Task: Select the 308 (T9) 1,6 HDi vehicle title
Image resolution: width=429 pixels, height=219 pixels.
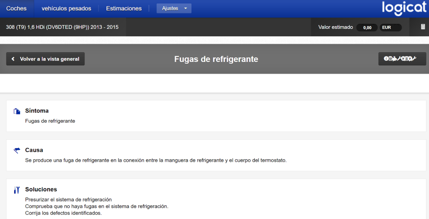Action: pos(62,27)
